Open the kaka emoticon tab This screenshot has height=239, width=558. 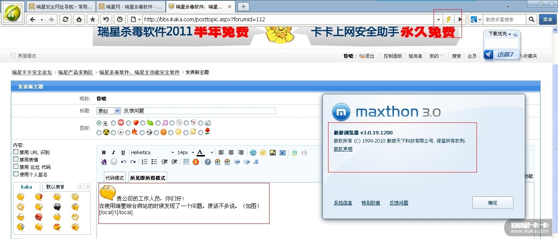tap(26, 187)
